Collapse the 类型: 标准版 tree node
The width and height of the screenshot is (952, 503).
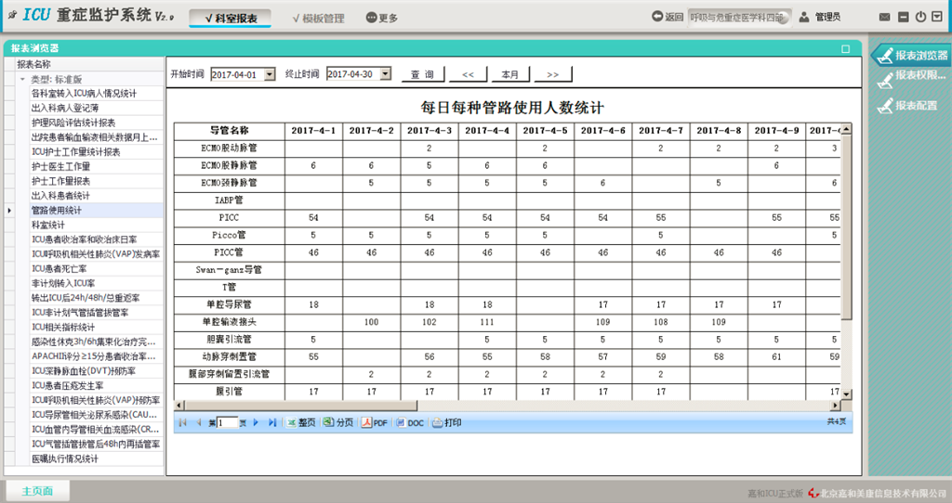point(23,79)
